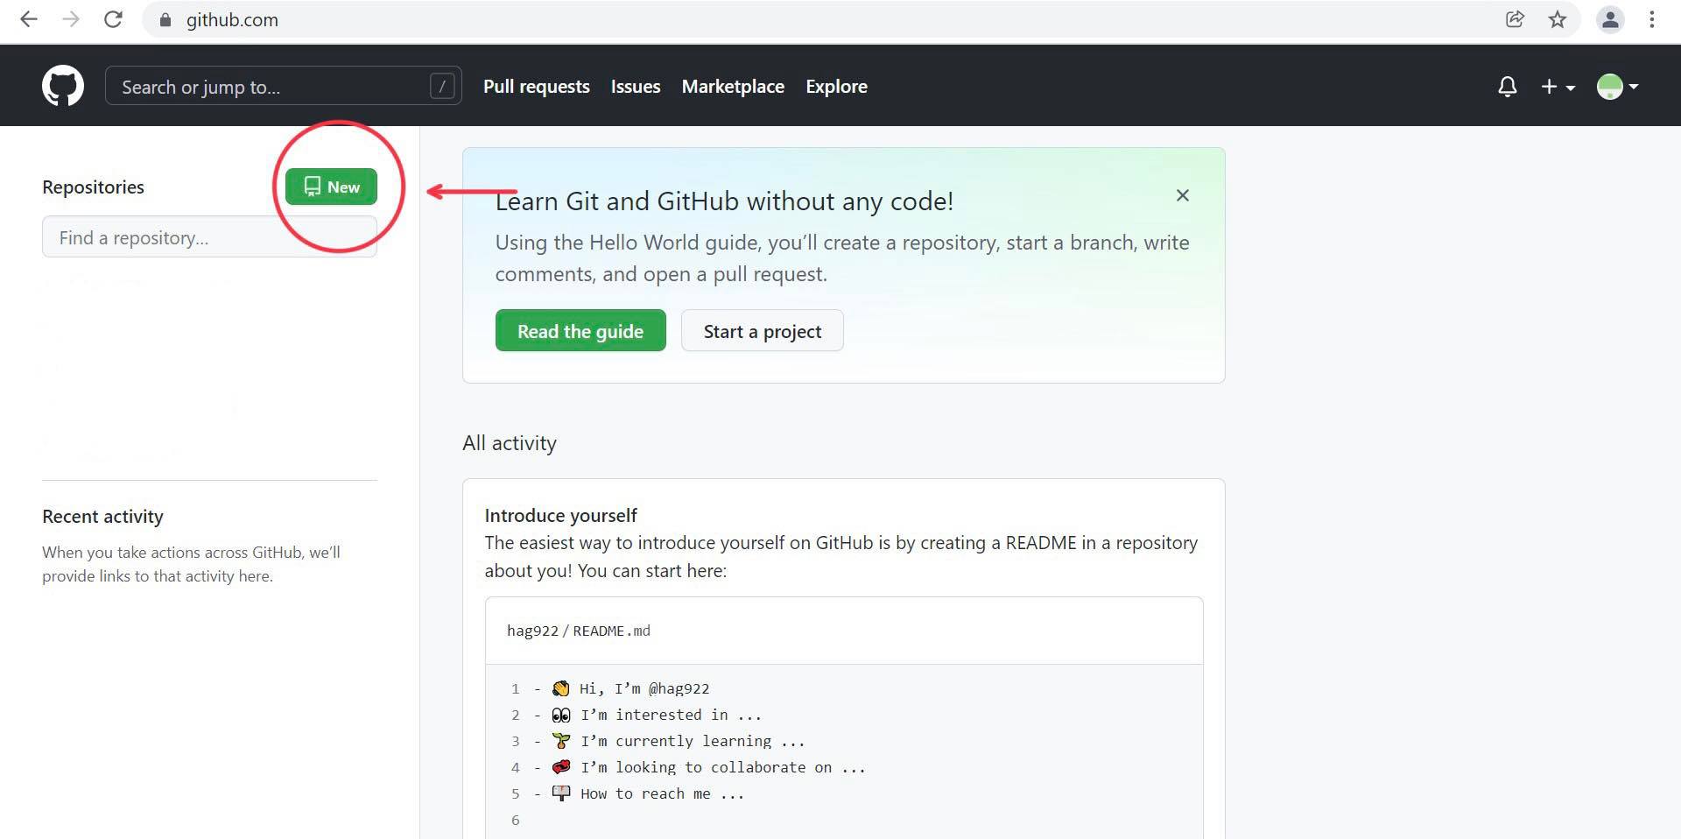The width and height of the screenshot is (1681, 839).
Task: Click the green New repository button
Action: (331, 187)
